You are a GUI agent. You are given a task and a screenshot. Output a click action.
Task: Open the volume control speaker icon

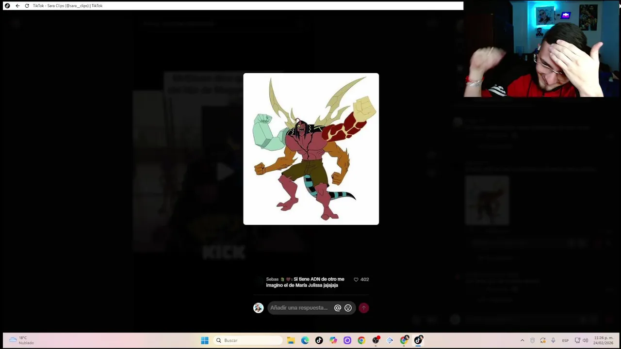click(x=585, y=340)
